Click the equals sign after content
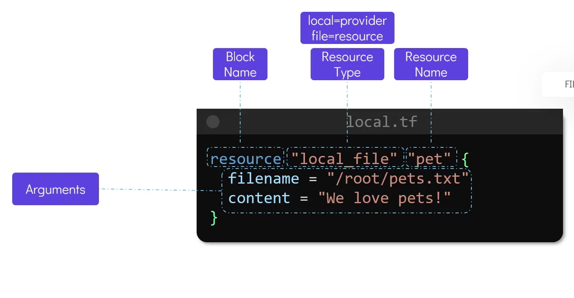The width and height of the screenshot is (574, 298). 304,198
